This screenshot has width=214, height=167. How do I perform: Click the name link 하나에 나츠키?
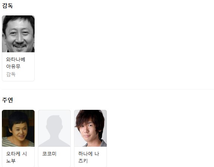click(89, 157)
